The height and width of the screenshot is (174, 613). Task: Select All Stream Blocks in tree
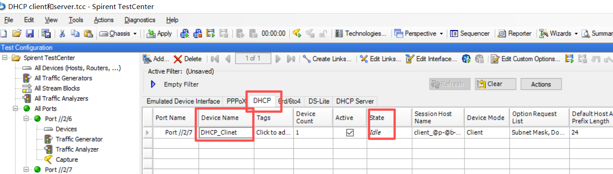57,88
